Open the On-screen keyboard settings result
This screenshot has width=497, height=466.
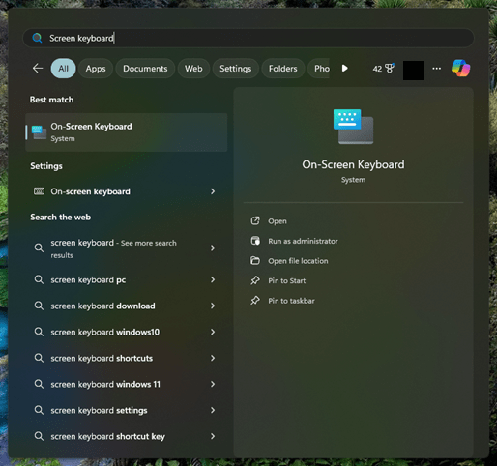click(127, 191)
